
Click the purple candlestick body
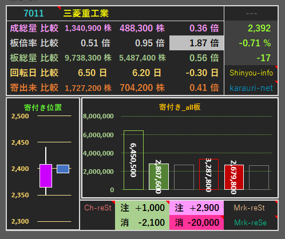pyautogui.click(x=46, y=176)
